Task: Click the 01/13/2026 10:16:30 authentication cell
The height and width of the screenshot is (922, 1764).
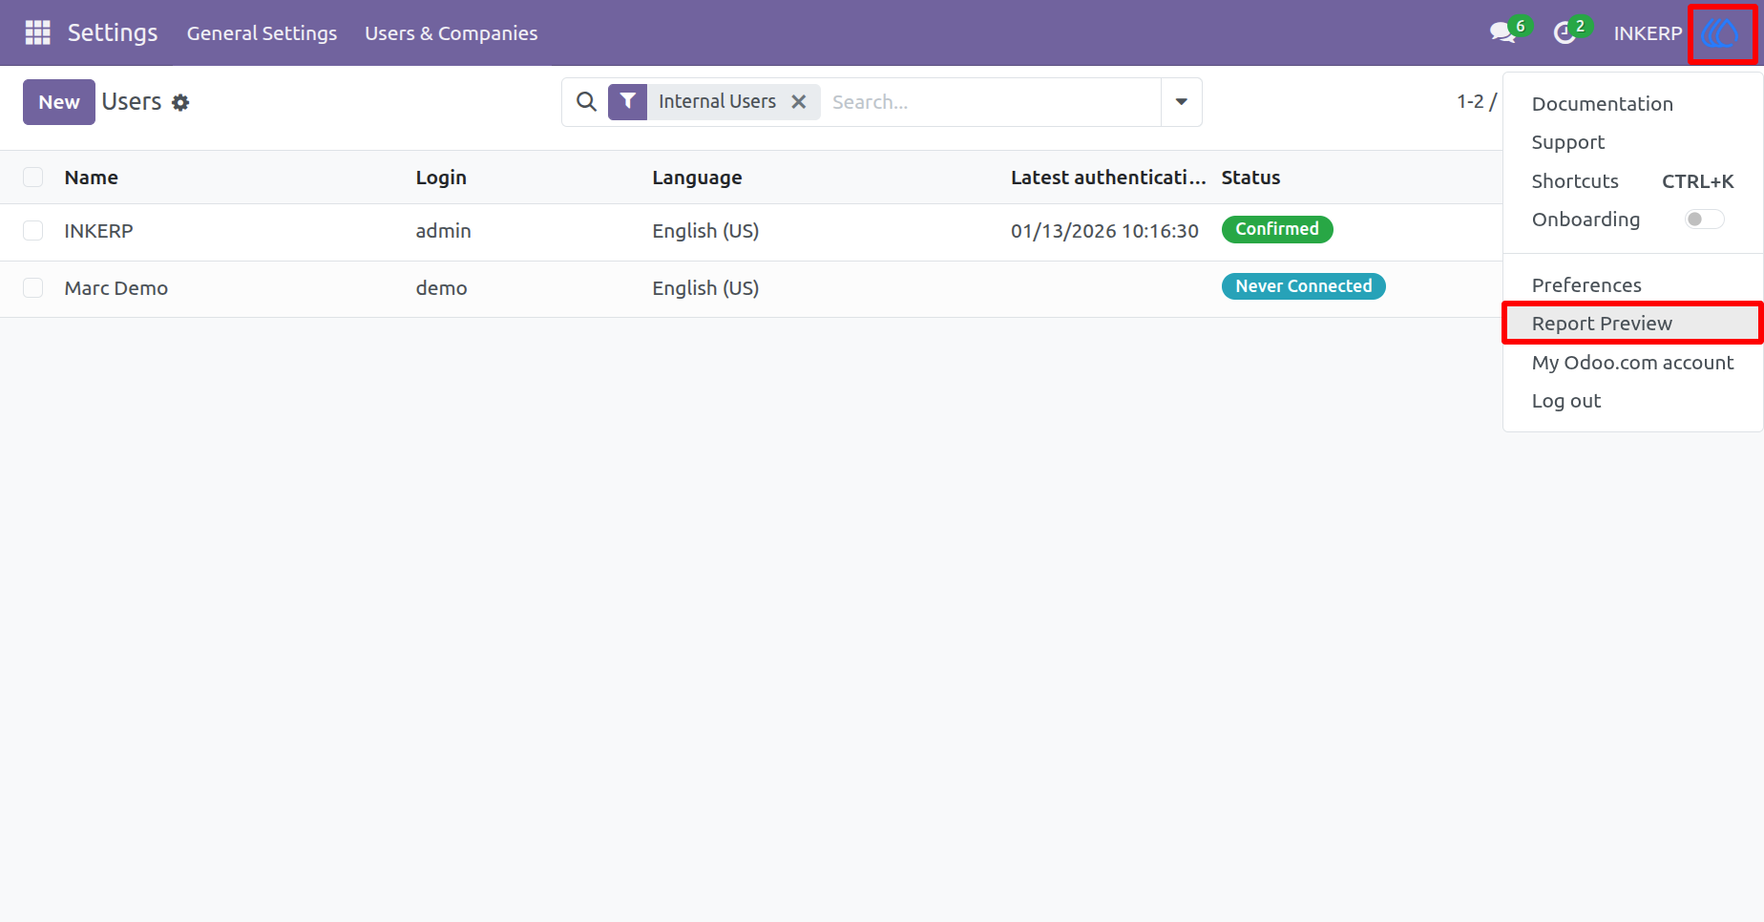Action: (x=1104, y=231)
